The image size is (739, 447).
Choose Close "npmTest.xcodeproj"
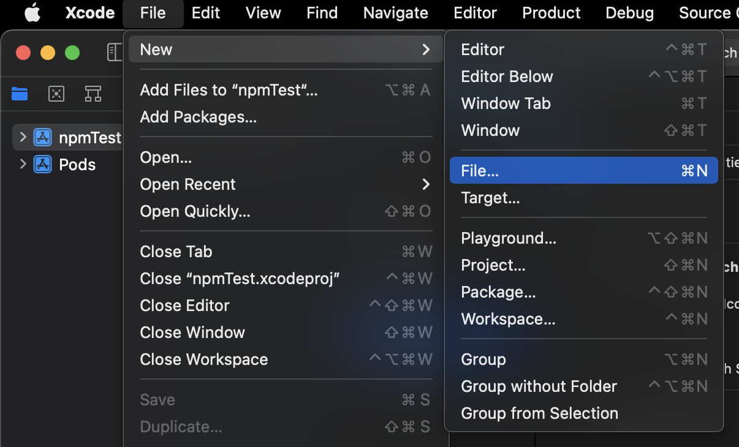[286, 279]
